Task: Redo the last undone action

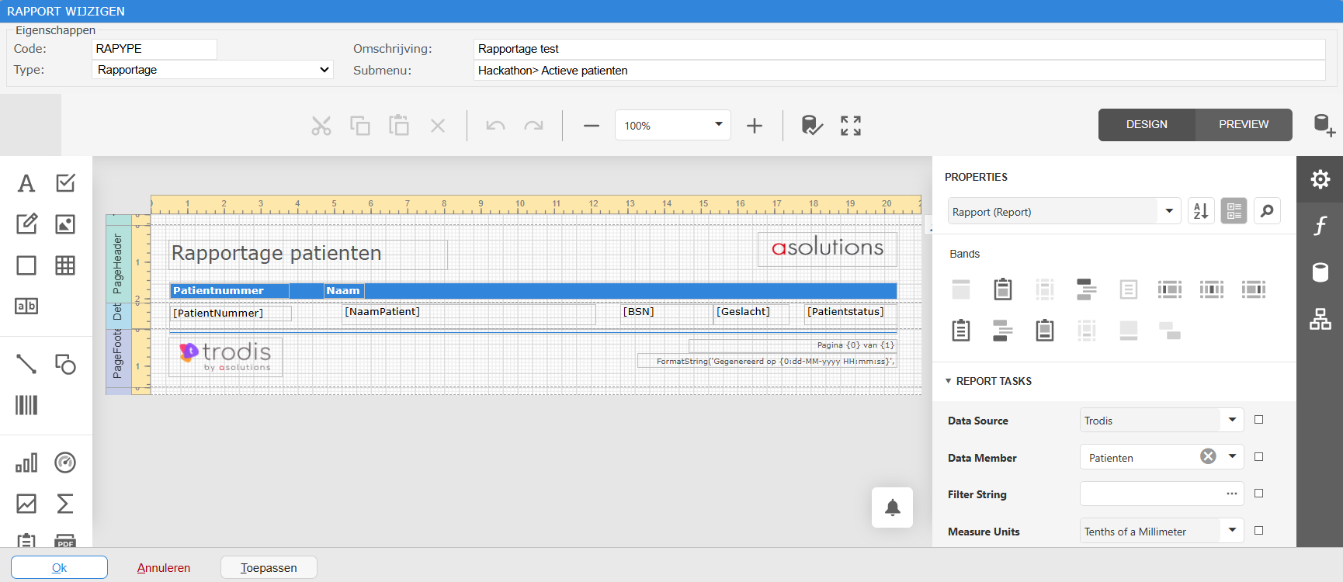Action: (x=533, y=126)
